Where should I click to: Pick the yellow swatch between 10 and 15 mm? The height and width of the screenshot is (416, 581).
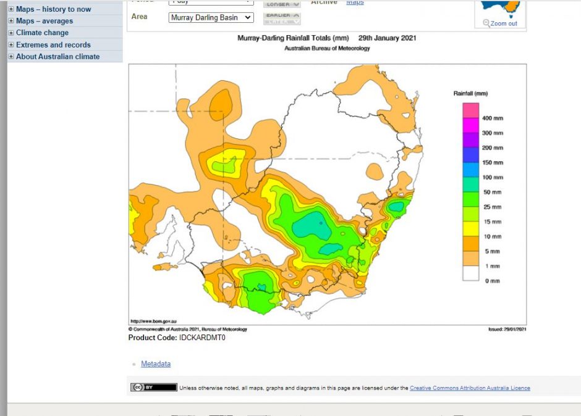(x=470, y=229)
